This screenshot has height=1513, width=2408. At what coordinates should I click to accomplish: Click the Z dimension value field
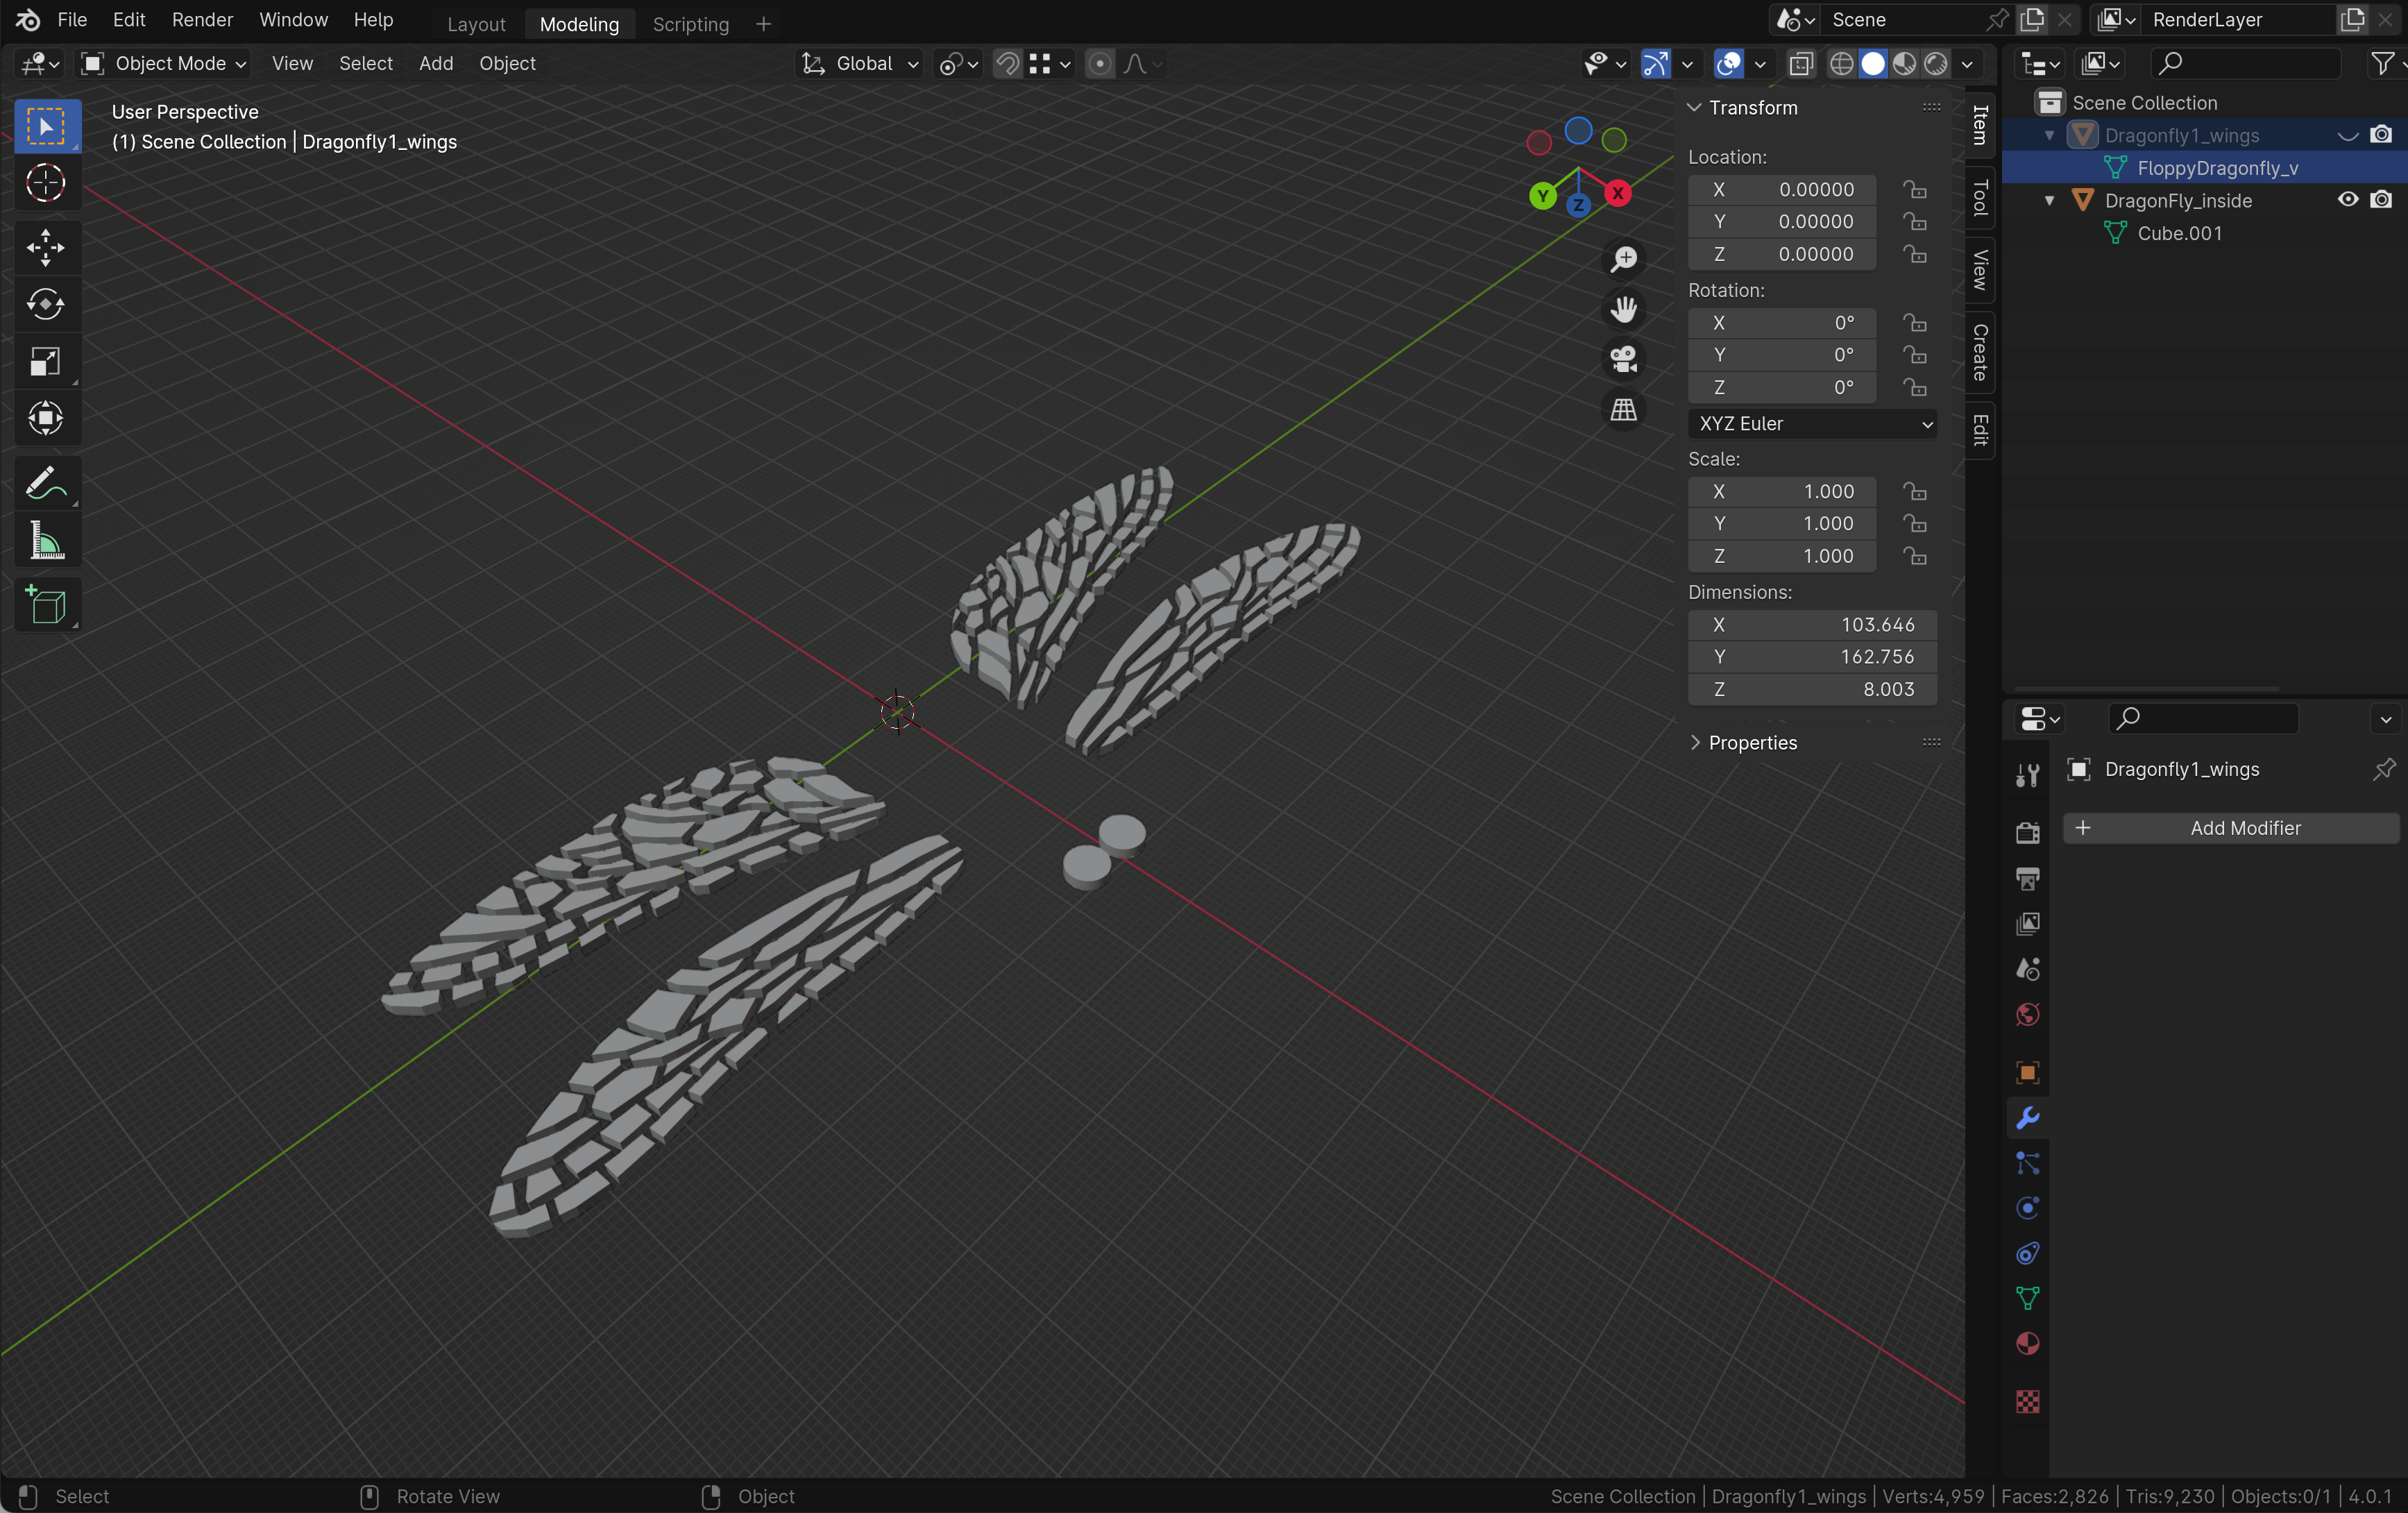click(1811, 689)
